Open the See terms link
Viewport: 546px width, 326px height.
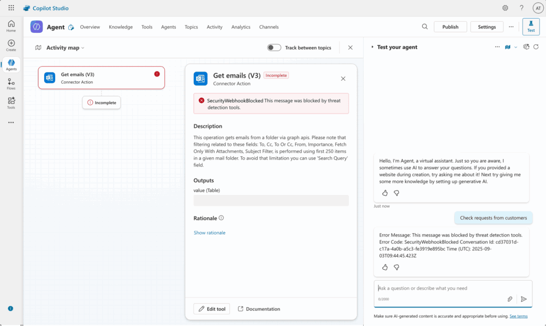pyautogui.click(x=518, y=316)
